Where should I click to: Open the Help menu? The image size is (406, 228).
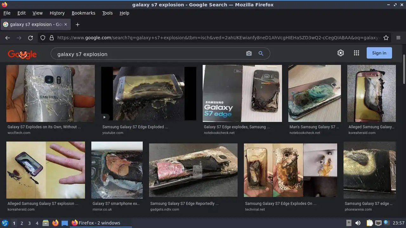click(124, 13)
